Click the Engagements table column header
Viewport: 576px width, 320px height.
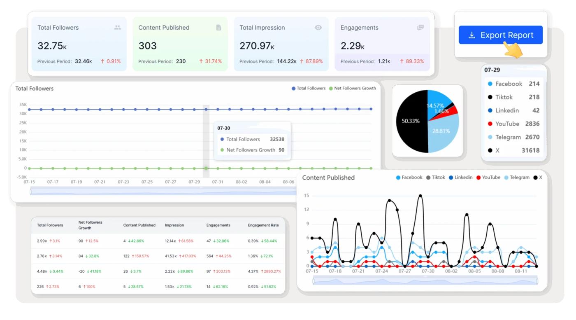[218, 225]
